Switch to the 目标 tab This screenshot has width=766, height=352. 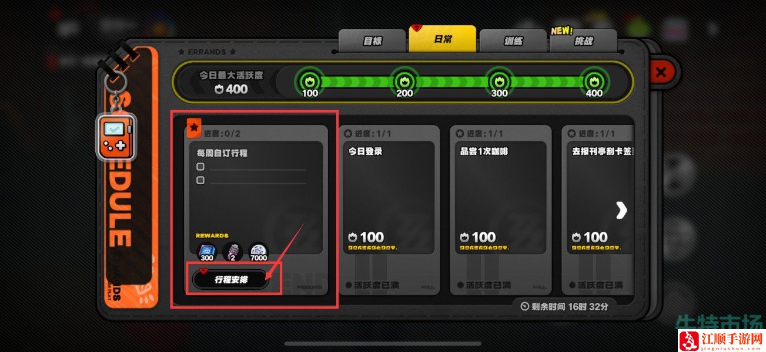point(372,41)
